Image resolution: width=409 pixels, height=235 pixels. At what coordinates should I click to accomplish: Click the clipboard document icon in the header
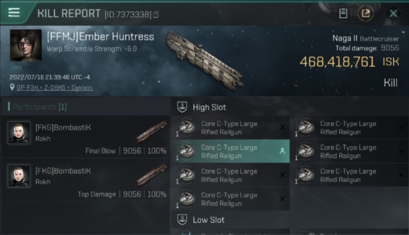pyautogui.click(x=343, y=13)
